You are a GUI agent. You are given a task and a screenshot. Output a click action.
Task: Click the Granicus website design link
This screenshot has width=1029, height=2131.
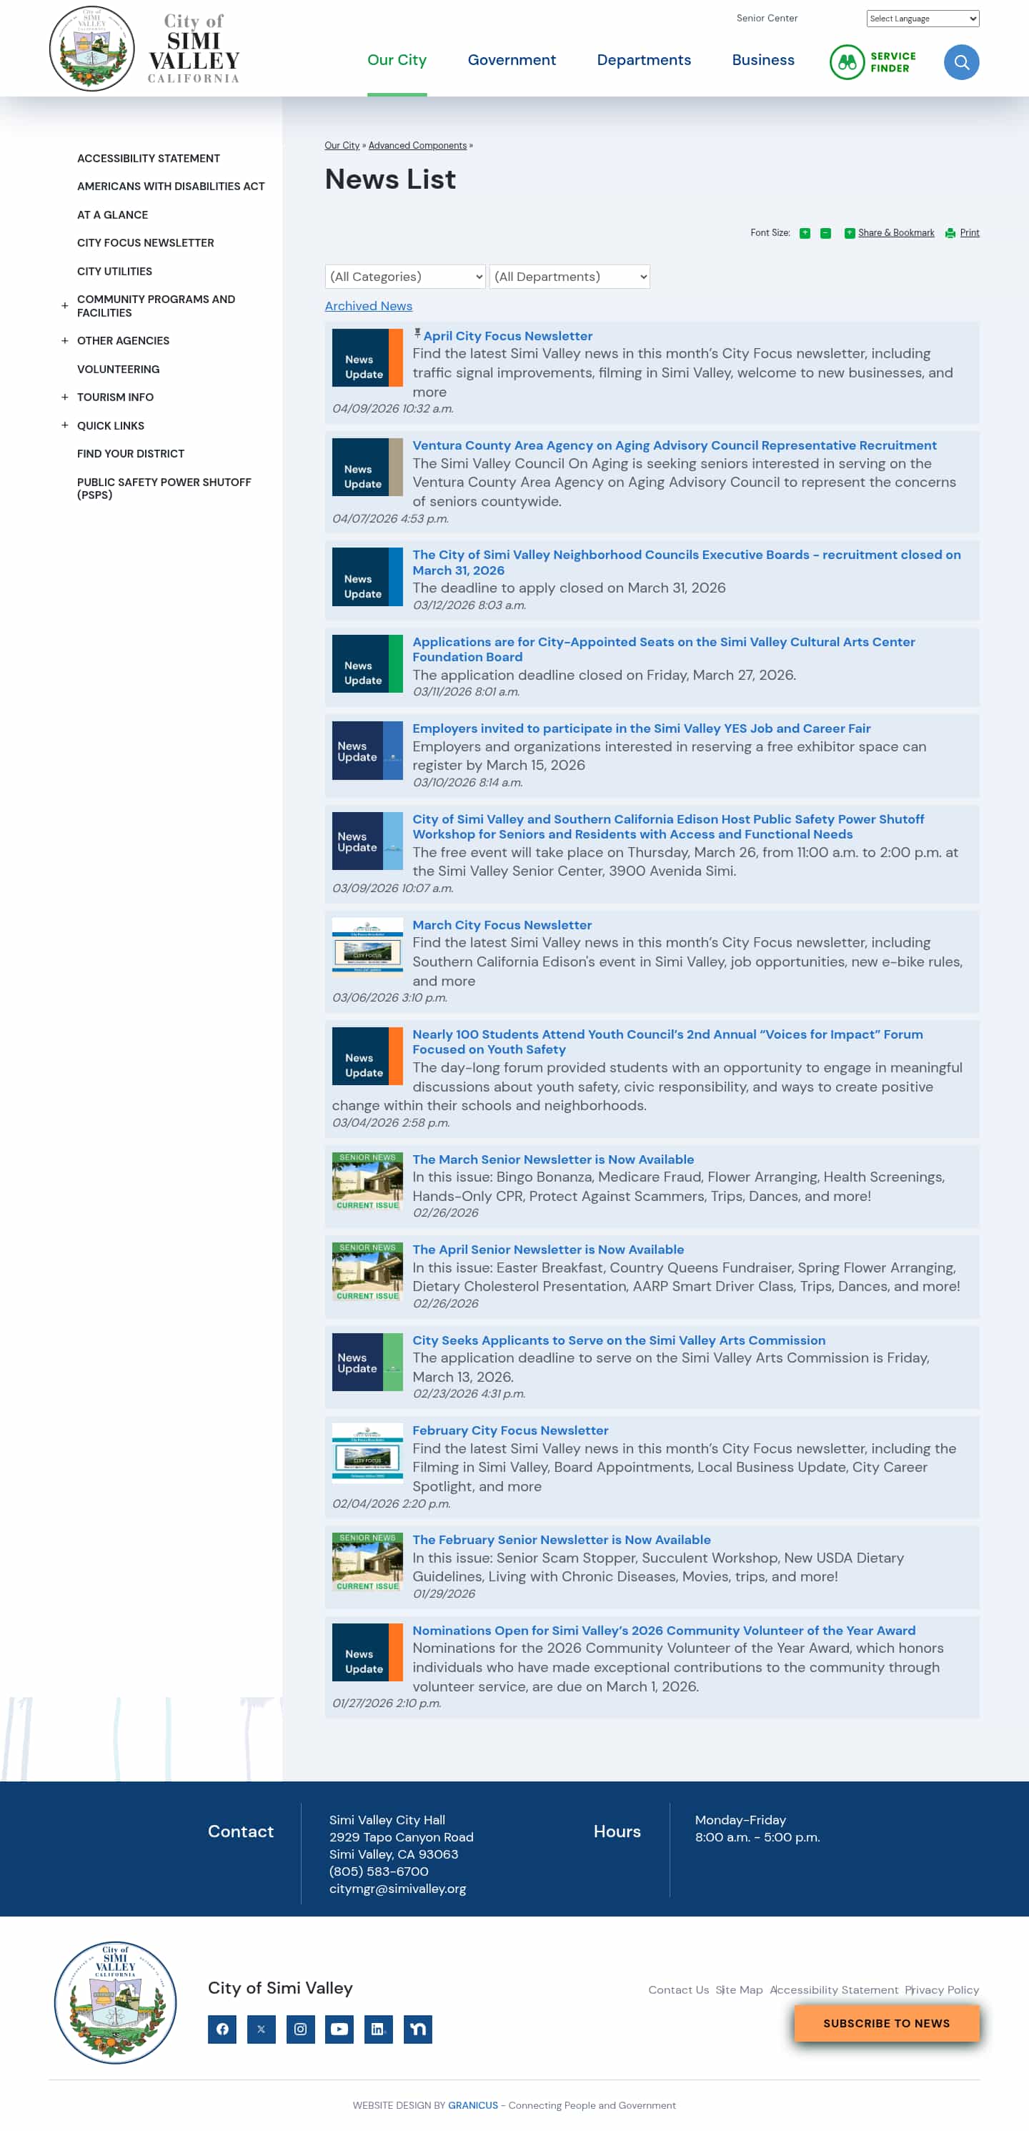pyautogui.click(x=473, y=2105)
